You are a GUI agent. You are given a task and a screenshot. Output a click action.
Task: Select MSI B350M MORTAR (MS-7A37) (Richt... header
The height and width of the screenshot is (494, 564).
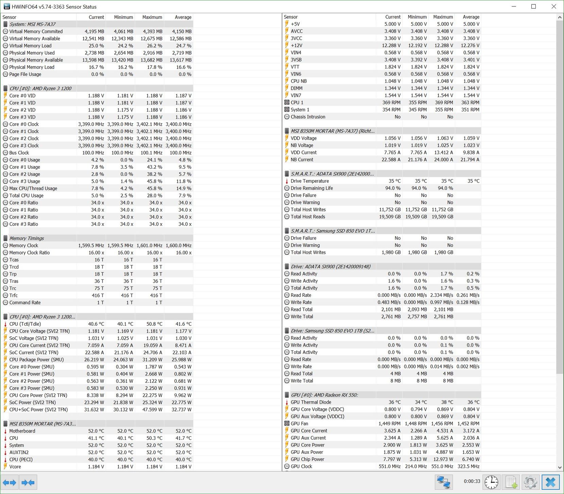click(382, 131)
